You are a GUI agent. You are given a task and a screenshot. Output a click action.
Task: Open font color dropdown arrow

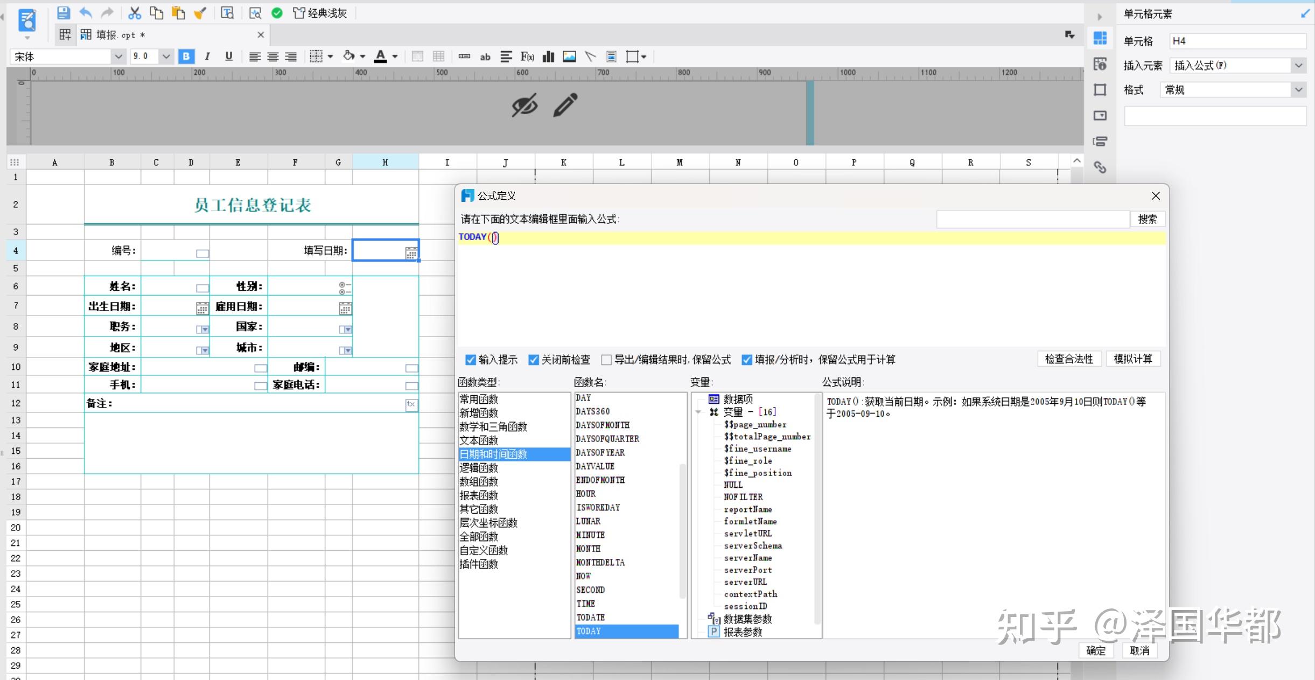pos(395,57)
